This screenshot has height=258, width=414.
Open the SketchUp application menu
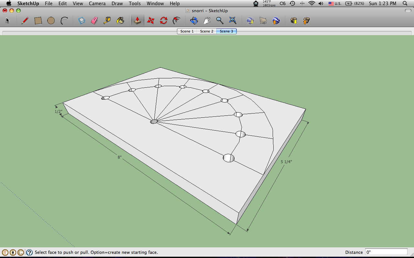click(x=28, y=4)
